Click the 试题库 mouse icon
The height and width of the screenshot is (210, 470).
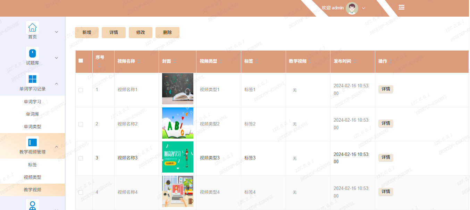pos(32,53)
